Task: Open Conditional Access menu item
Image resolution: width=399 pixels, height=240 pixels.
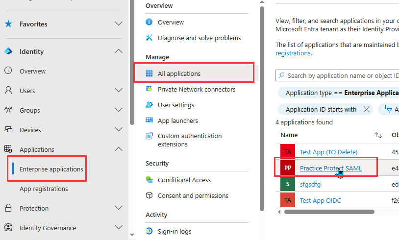Action: (184, 180)
